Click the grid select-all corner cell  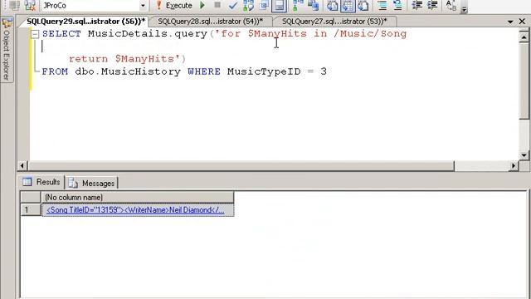click(x=31, y=198)
